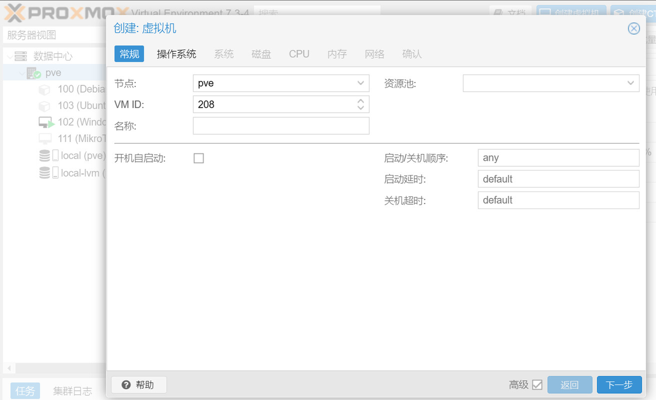Go to the CPU tab
The height and width of the screenshot is (400, 656).
coord(299,54)
